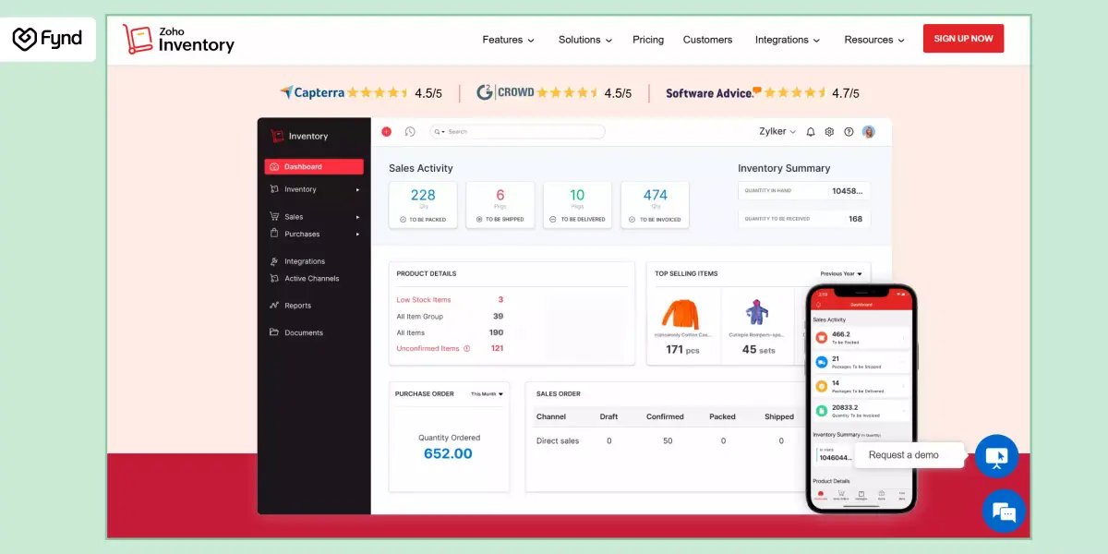Click the Reports chart icon
Screen dimensions: 1108x554
point(274,306)
